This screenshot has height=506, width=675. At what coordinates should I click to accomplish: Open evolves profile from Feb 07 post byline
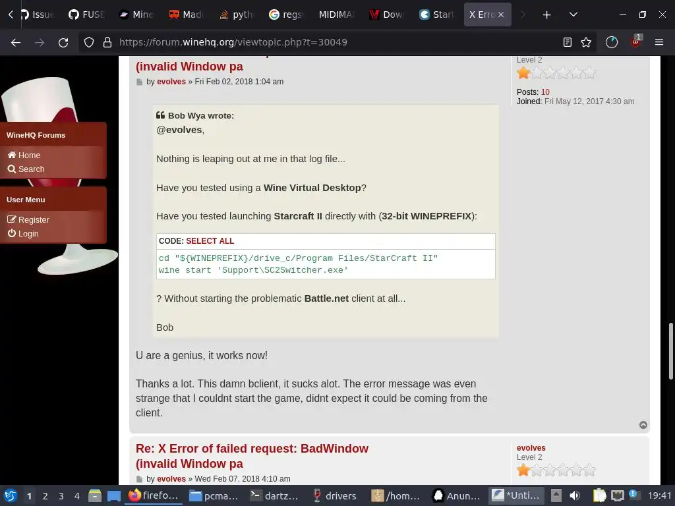[x=171, y=479]
